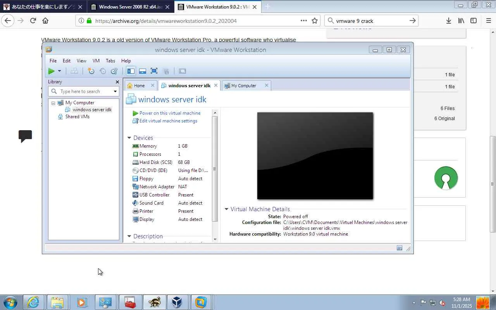This screenshot has height=310, width=496.
Task: Open a new Firefox tab
Action: pos(267,6)
